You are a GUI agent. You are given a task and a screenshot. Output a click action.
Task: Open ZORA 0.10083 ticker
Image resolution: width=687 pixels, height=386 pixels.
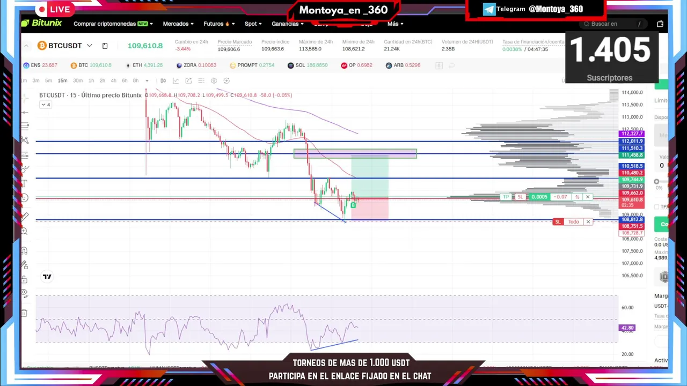[196, 65]
